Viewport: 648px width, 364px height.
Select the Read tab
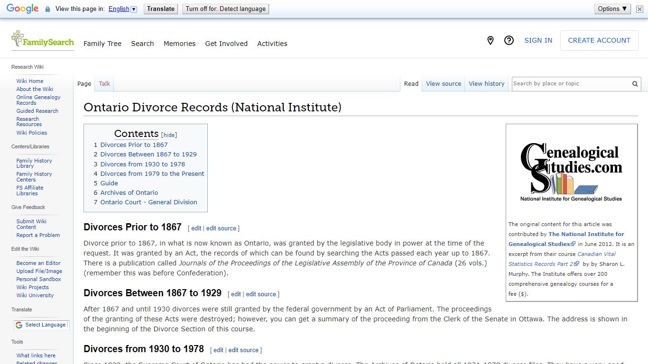[411, 84]
